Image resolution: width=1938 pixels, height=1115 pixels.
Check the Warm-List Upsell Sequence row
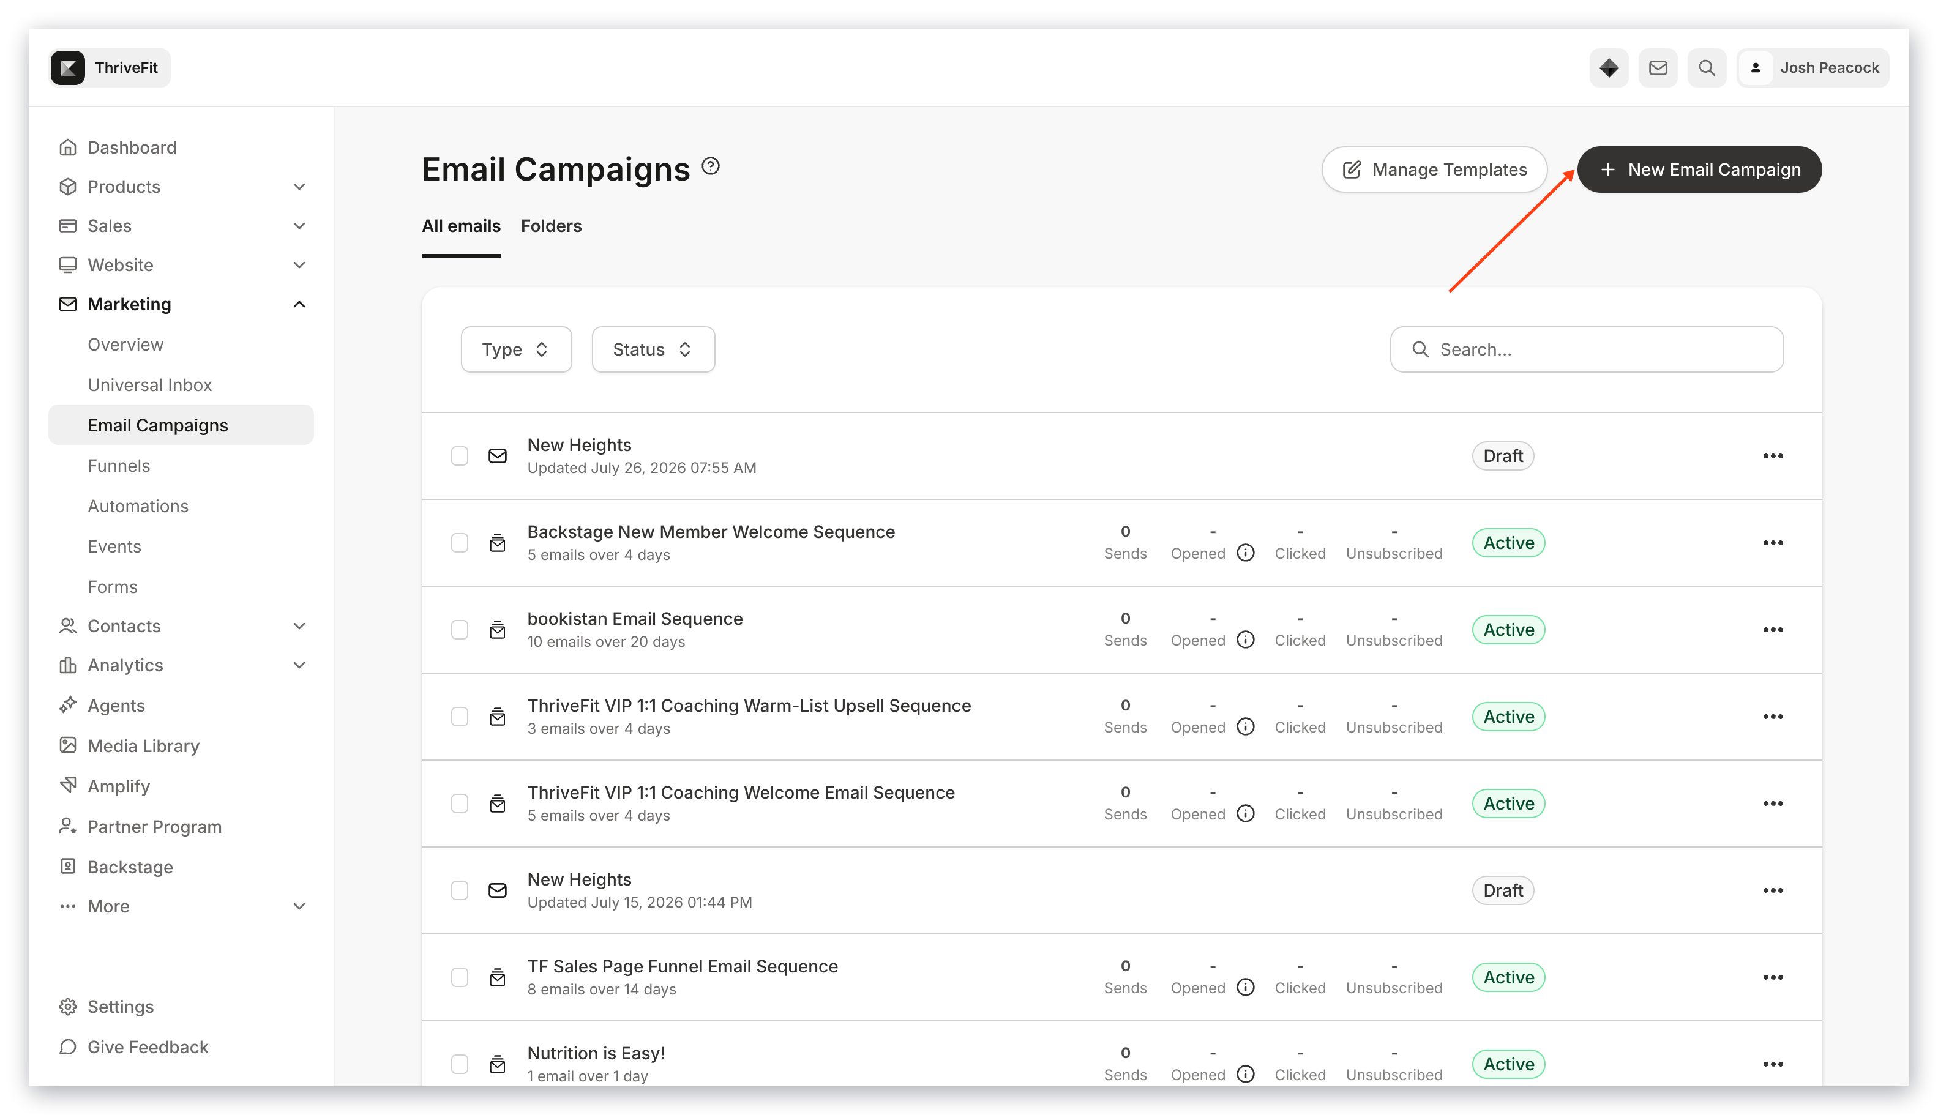(459, 717)
